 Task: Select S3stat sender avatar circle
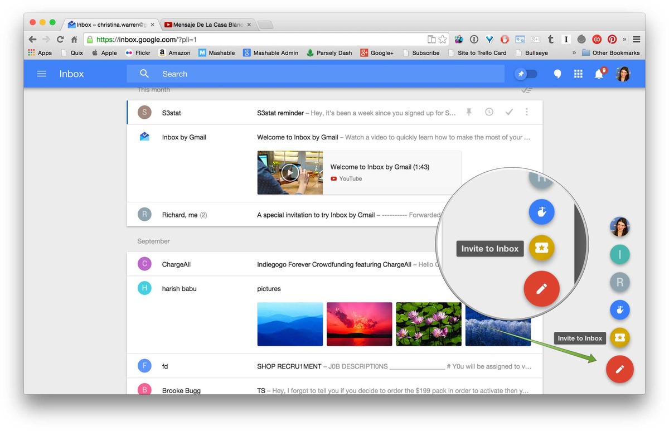144,112
